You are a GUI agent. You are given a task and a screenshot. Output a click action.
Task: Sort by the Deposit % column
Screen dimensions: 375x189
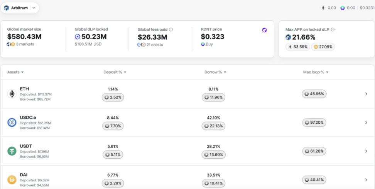point(115,72)
